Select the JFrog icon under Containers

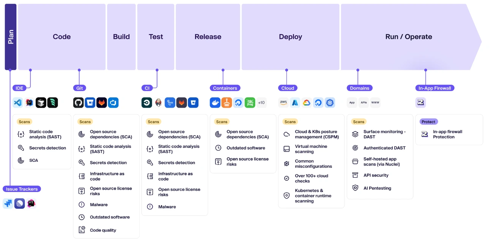point(250,103)
